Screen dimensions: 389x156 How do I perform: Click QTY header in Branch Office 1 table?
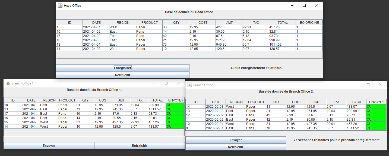[85, 100]
